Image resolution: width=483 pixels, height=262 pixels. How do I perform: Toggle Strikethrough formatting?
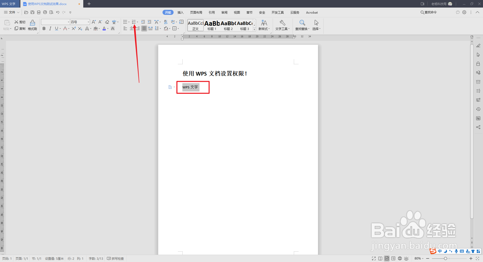point(65,28)
